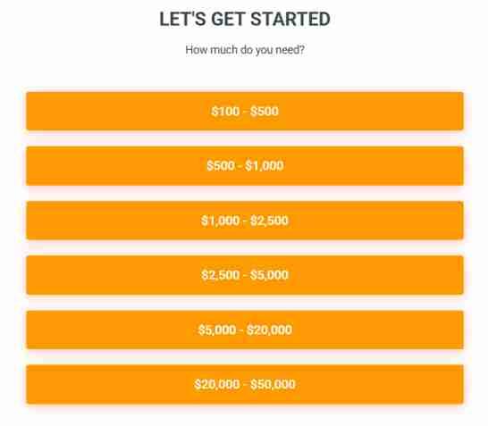Image resolution: width=488 pixels, height=426 pixels.
Task: Click the 'How much do you need?' text
Action: (x=245, y=50)
